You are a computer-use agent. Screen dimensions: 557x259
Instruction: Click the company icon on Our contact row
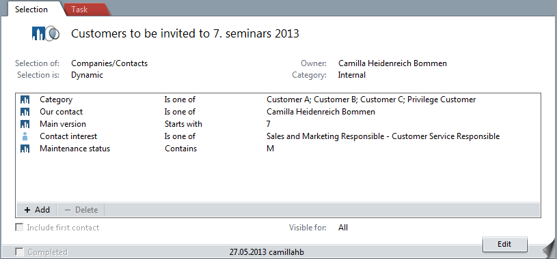click(25, 112)
